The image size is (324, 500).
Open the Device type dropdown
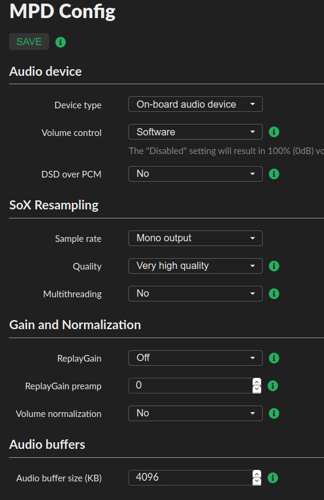click(195, 104)
